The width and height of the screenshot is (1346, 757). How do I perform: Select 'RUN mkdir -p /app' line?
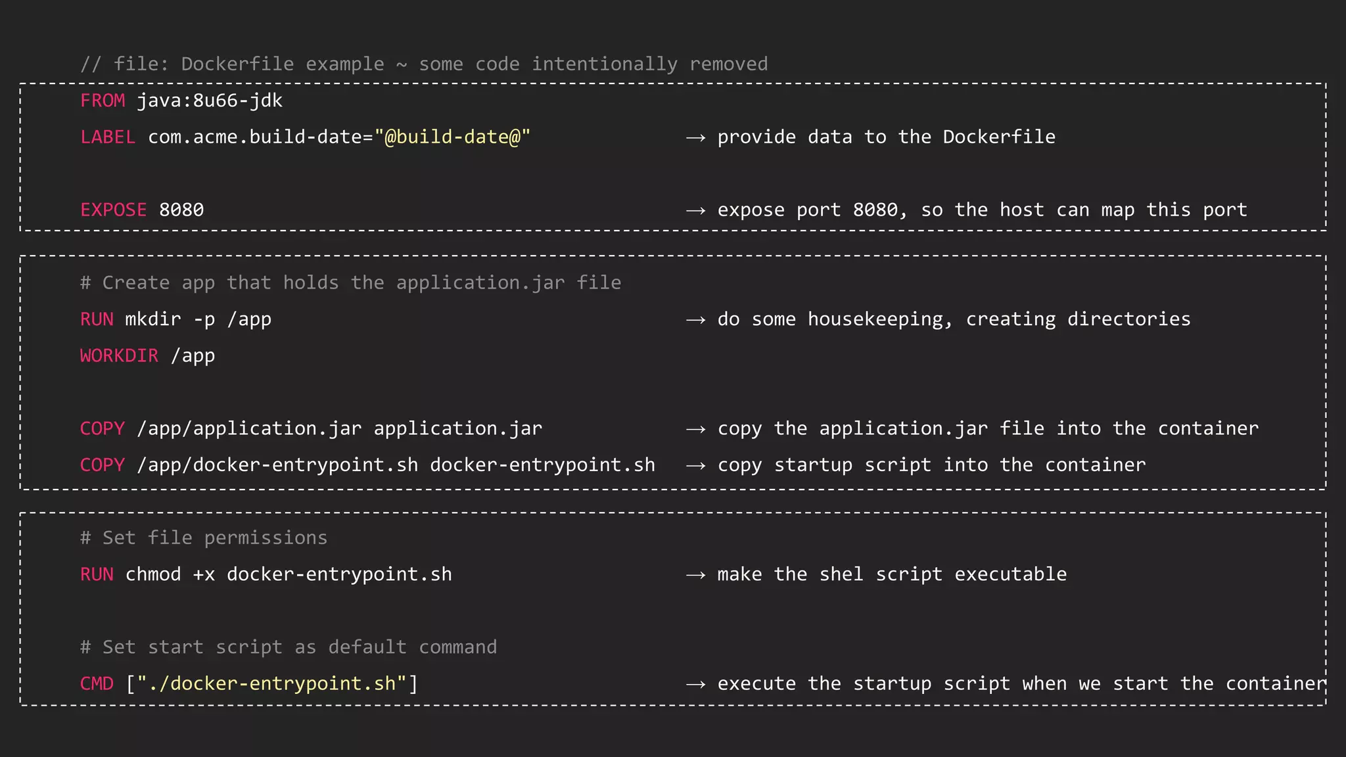(x=175, y=319)
